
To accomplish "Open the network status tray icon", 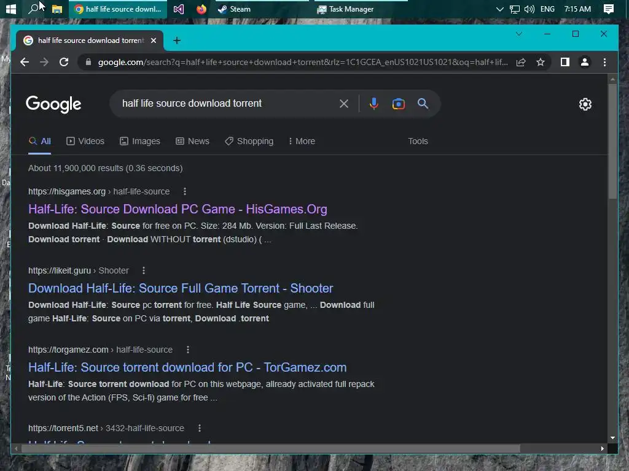I will [x=514, y=9].
